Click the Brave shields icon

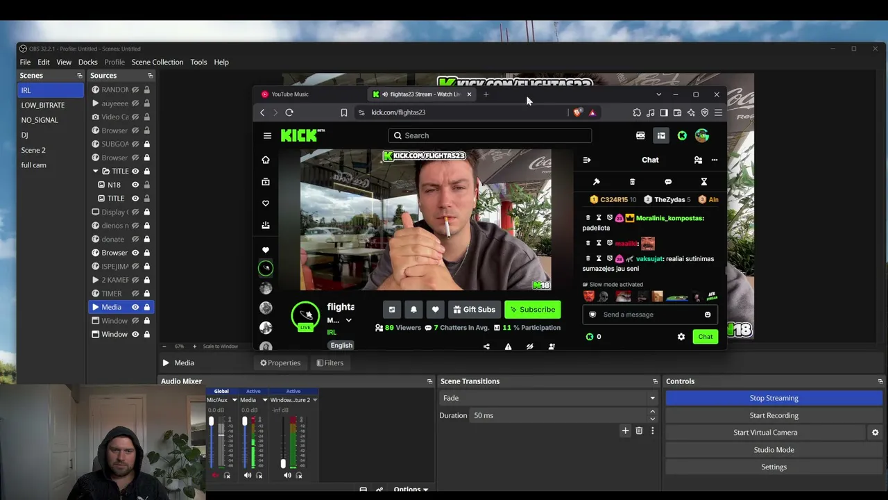(x=578, y=112)
